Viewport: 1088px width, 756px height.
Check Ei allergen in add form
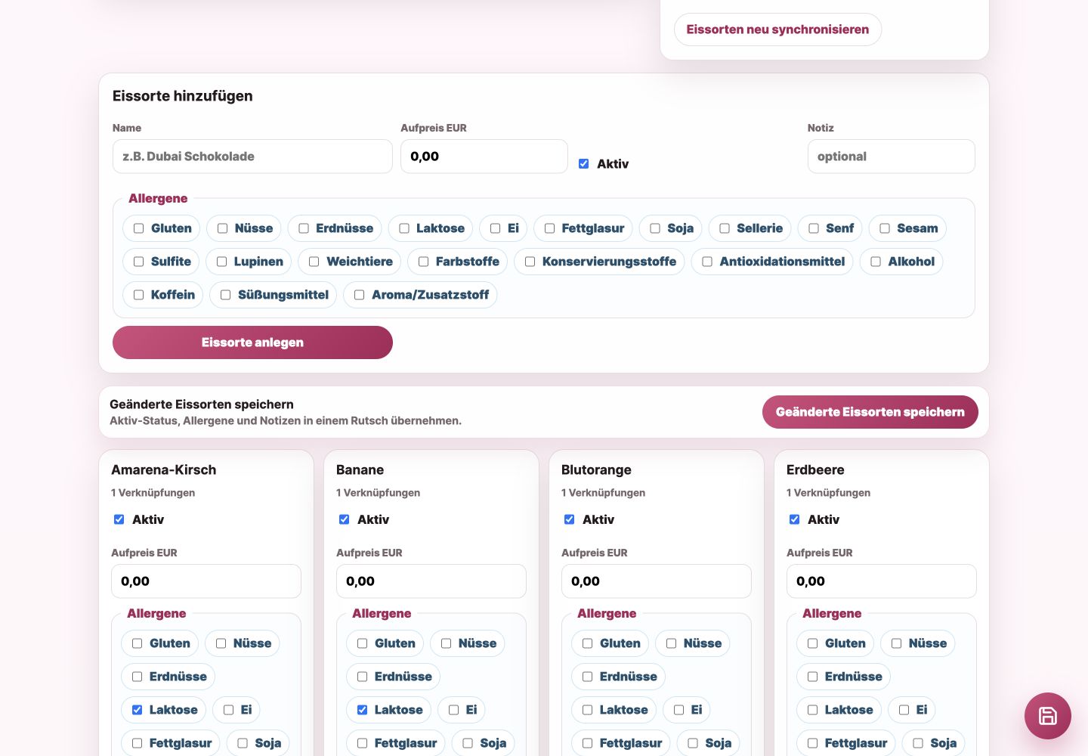coord(495,228)
